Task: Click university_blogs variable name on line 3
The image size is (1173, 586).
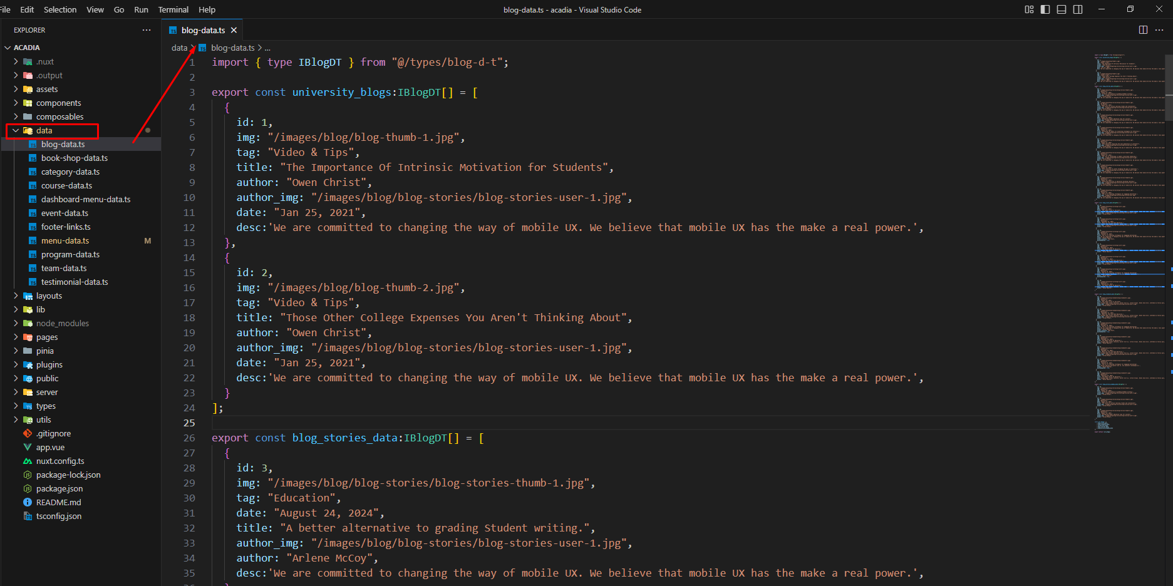Action: [342, 92]
